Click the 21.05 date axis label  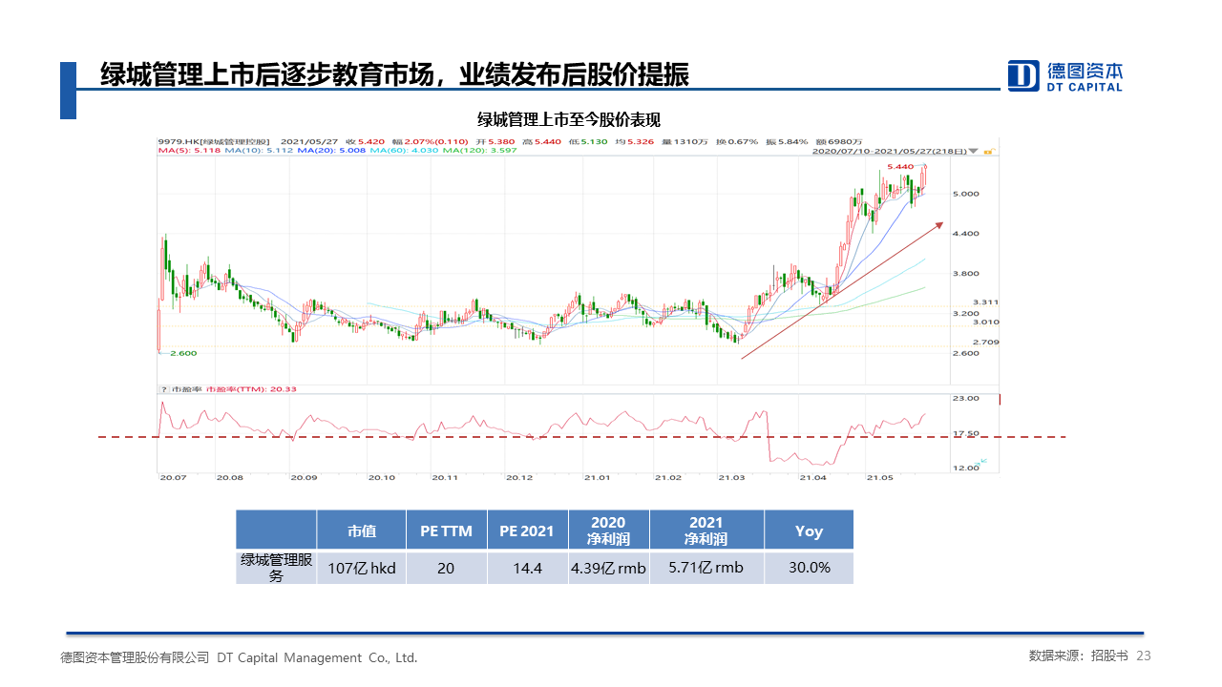click(x=879, y=477)
